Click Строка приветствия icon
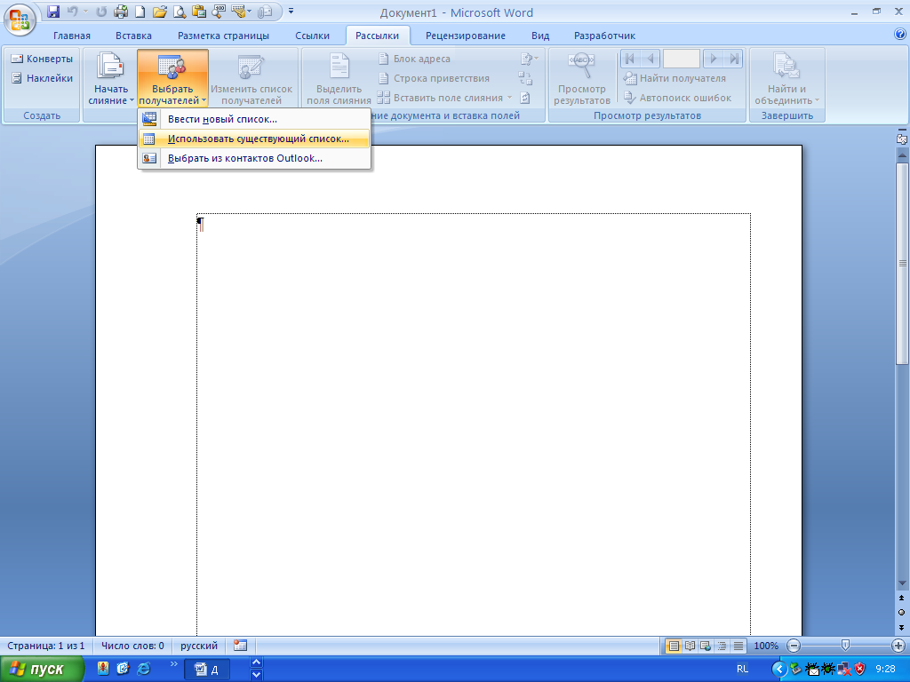Screen dimensions: 910x682 [383, 78]
